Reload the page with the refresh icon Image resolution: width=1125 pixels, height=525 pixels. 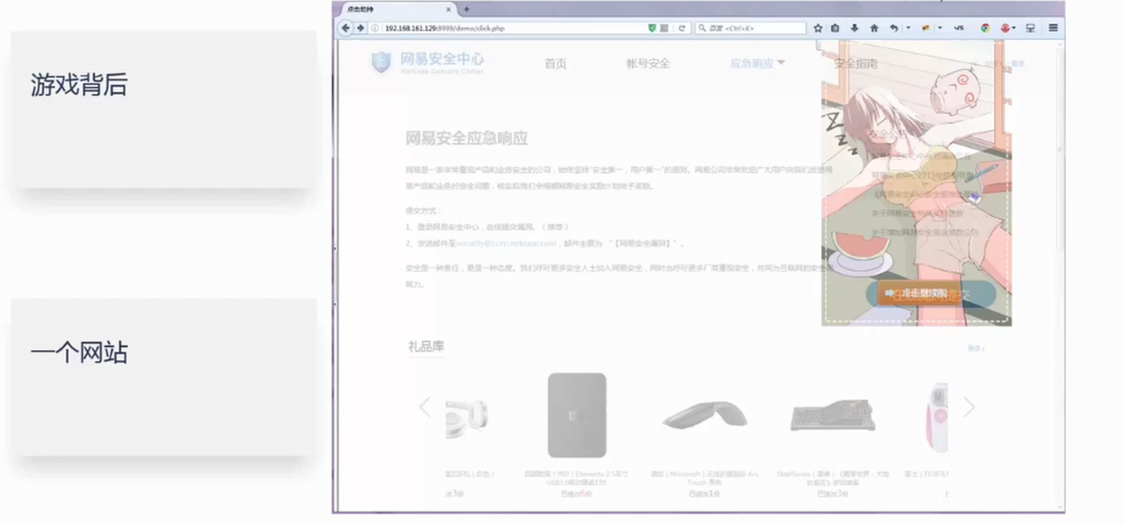pyautogui.click(x=682, y=28)
